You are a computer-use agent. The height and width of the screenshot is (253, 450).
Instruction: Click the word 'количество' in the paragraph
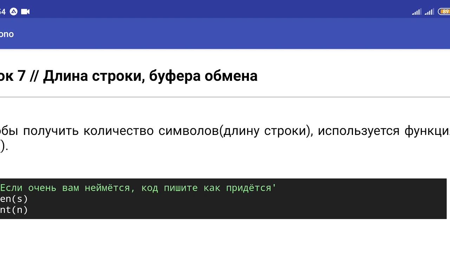click(x=118, y=131)
